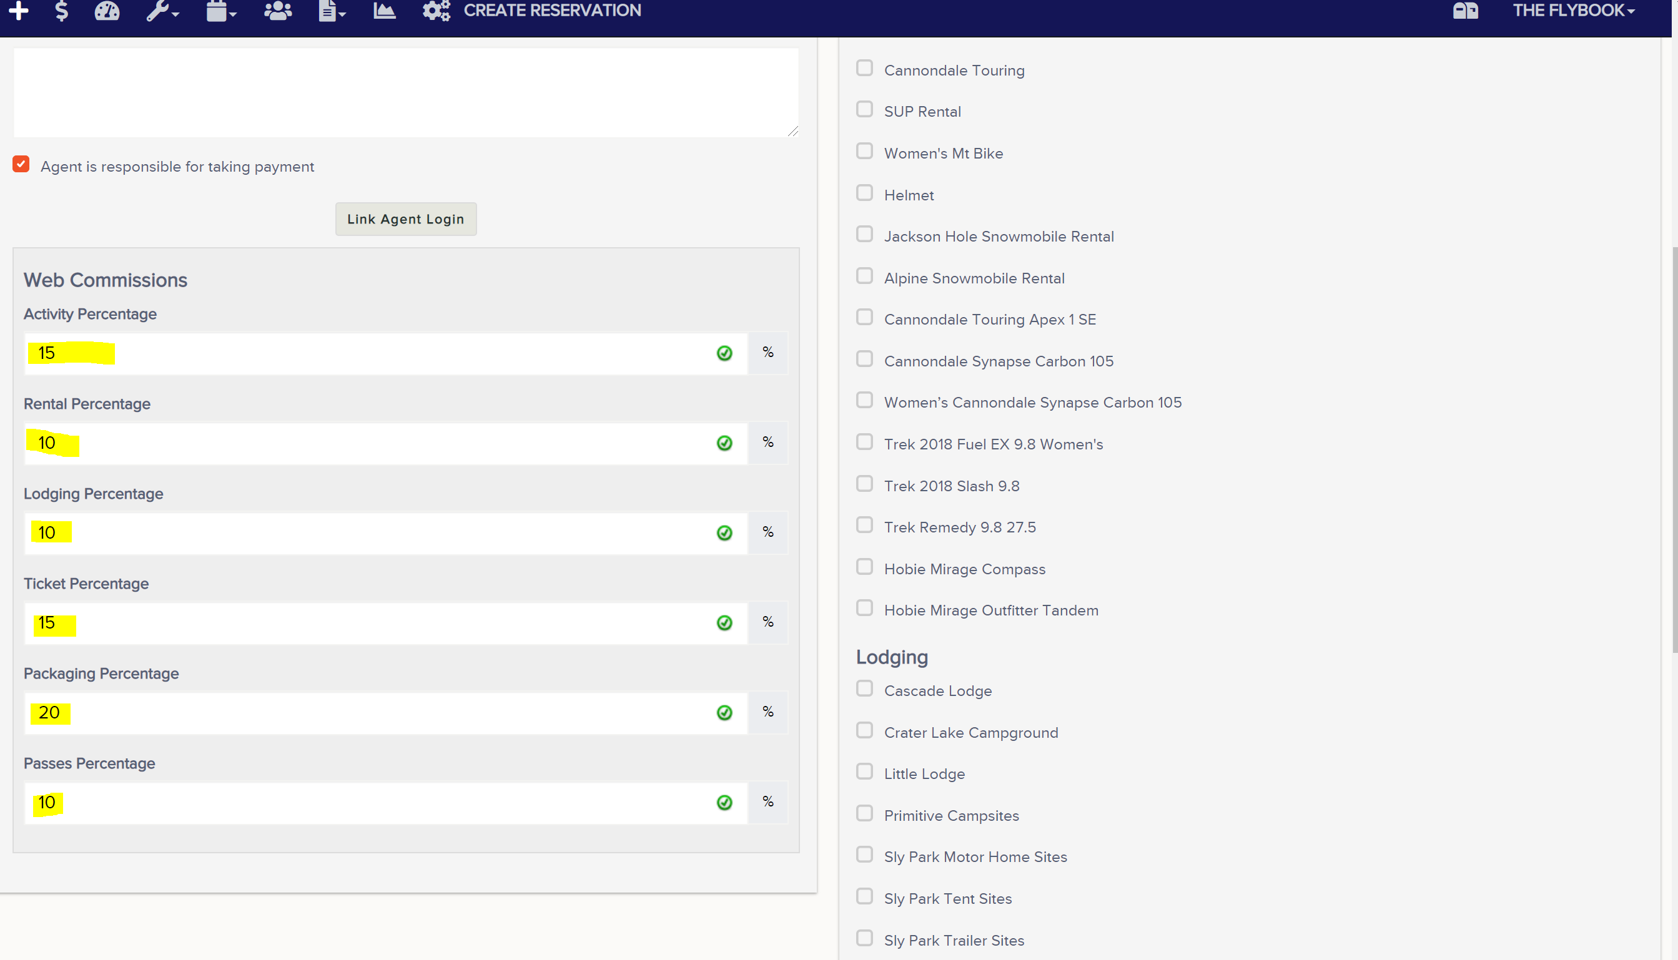
Task: Expand the wrench tools menu
Action: [x=162, y=11]
